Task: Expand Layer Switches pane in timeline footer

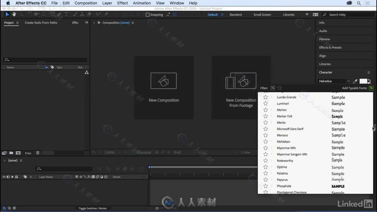Action: (x=4, y=208)
